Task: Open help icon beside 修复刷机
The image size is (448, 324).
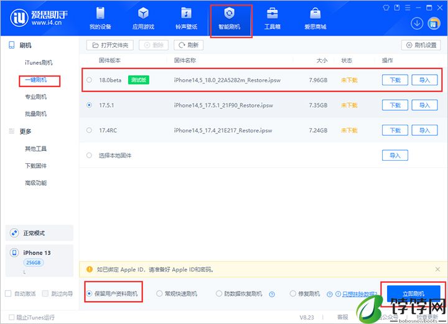Action: (x=329, y=294)
